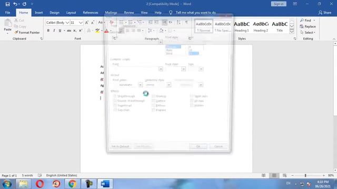Click the Sign in button

click(x=279, y=4)
